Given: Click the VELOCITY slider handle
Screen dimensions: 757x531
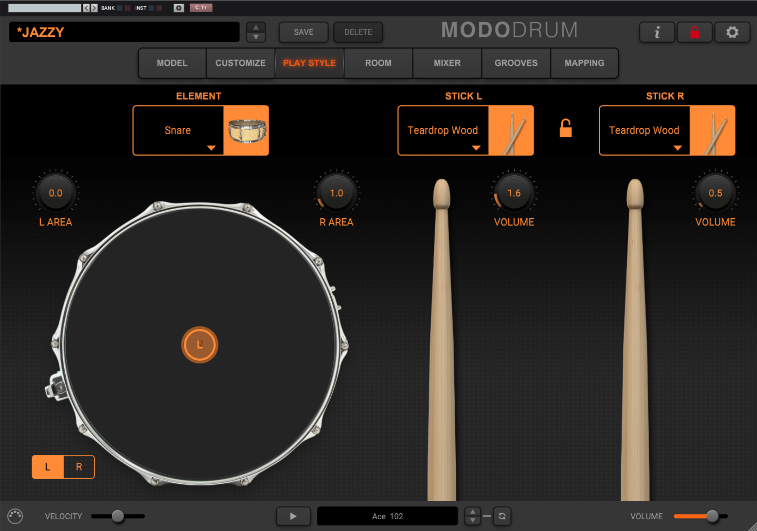Looking at the screenshot, I should (118, 516).
